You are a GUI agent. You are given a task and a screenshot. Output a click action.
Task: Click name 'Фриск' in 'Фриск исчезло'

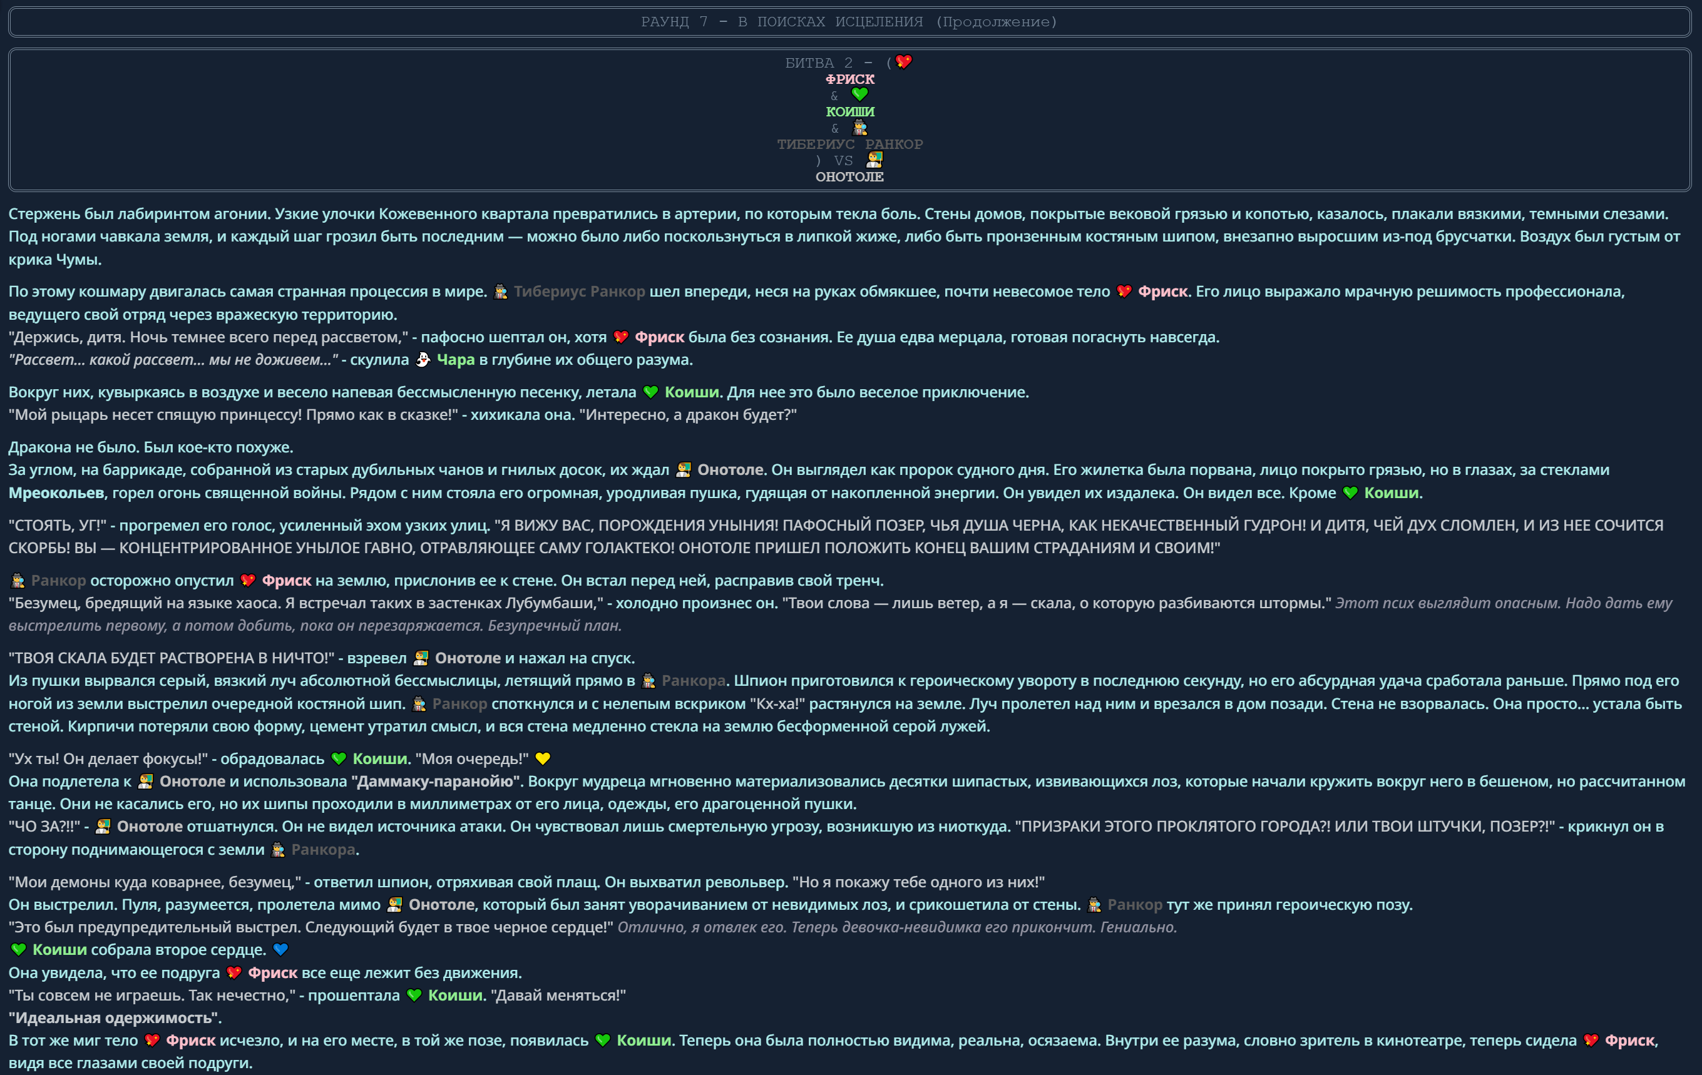pos(191,1041)
